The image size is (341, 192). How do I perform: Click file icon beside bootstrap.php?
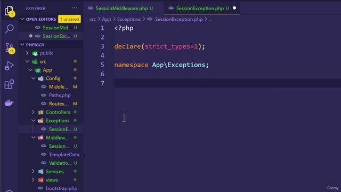[x=40, y=188]
